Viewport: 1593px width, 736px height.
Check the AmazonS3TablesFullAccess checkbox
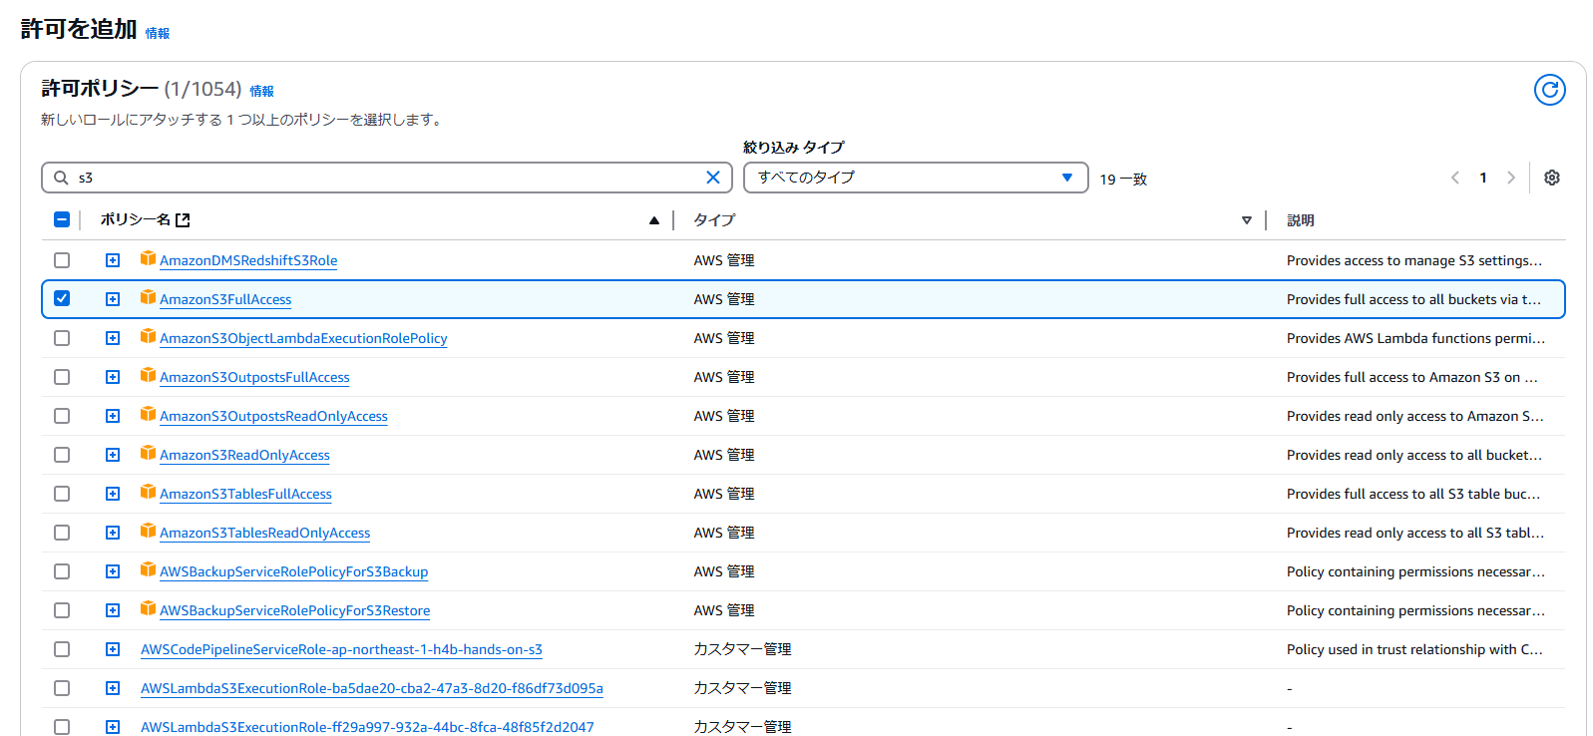[62, 494]
